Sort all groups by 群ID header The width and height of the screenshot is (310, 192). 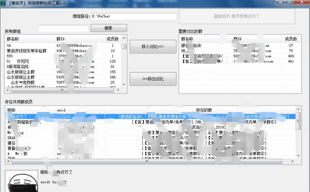pos(79,39)
